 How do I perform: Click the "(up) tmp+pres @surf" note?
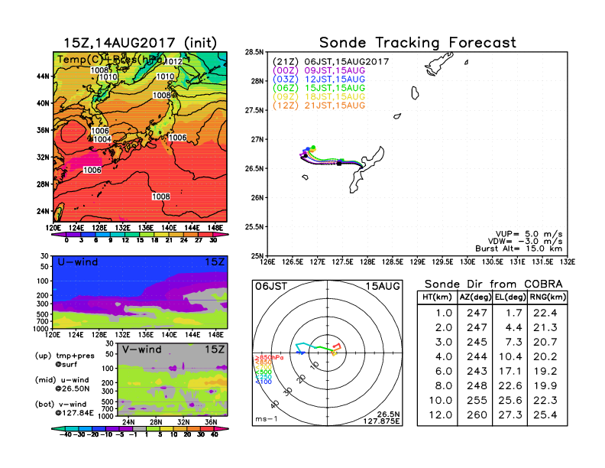point(65,360)
